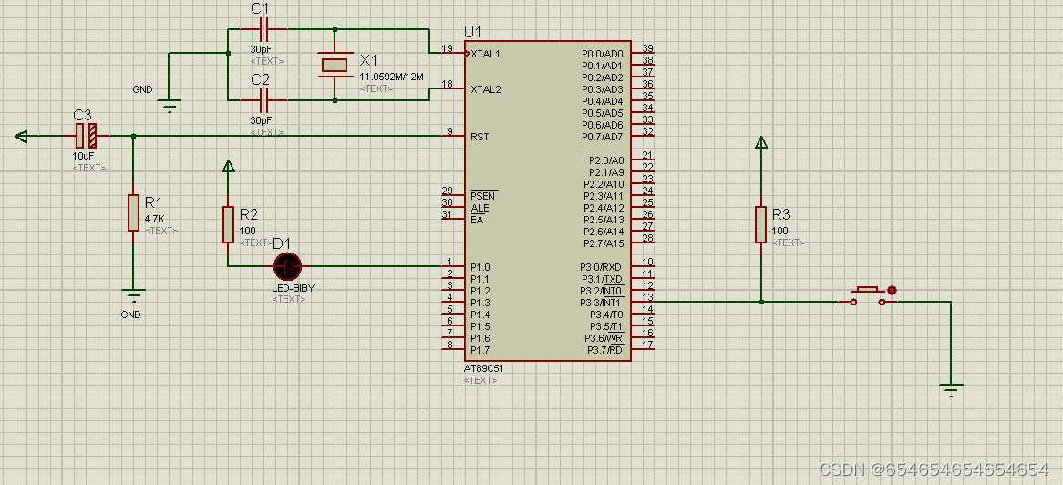Select crystal oscillator X1 symbol
This screenshot has height=485, width=1063.
pos(335,65)
